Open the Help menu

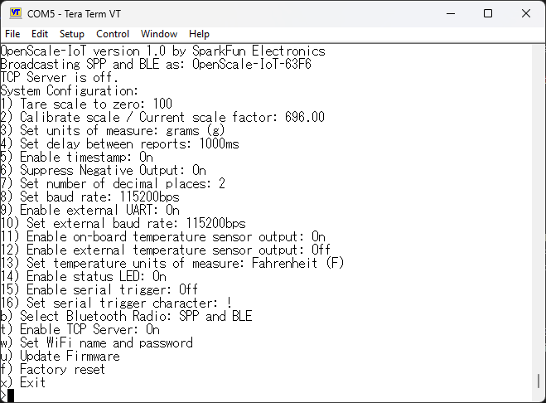point(199,34)
